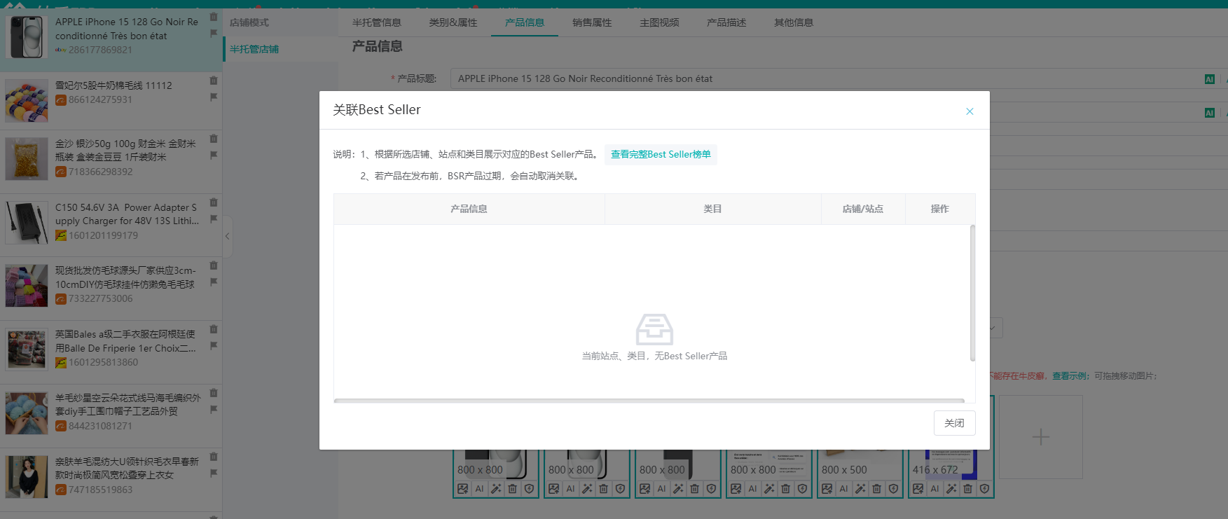Flag the 金沙 银沙50g product entry
1228x519 pixels.
[214, 155]
